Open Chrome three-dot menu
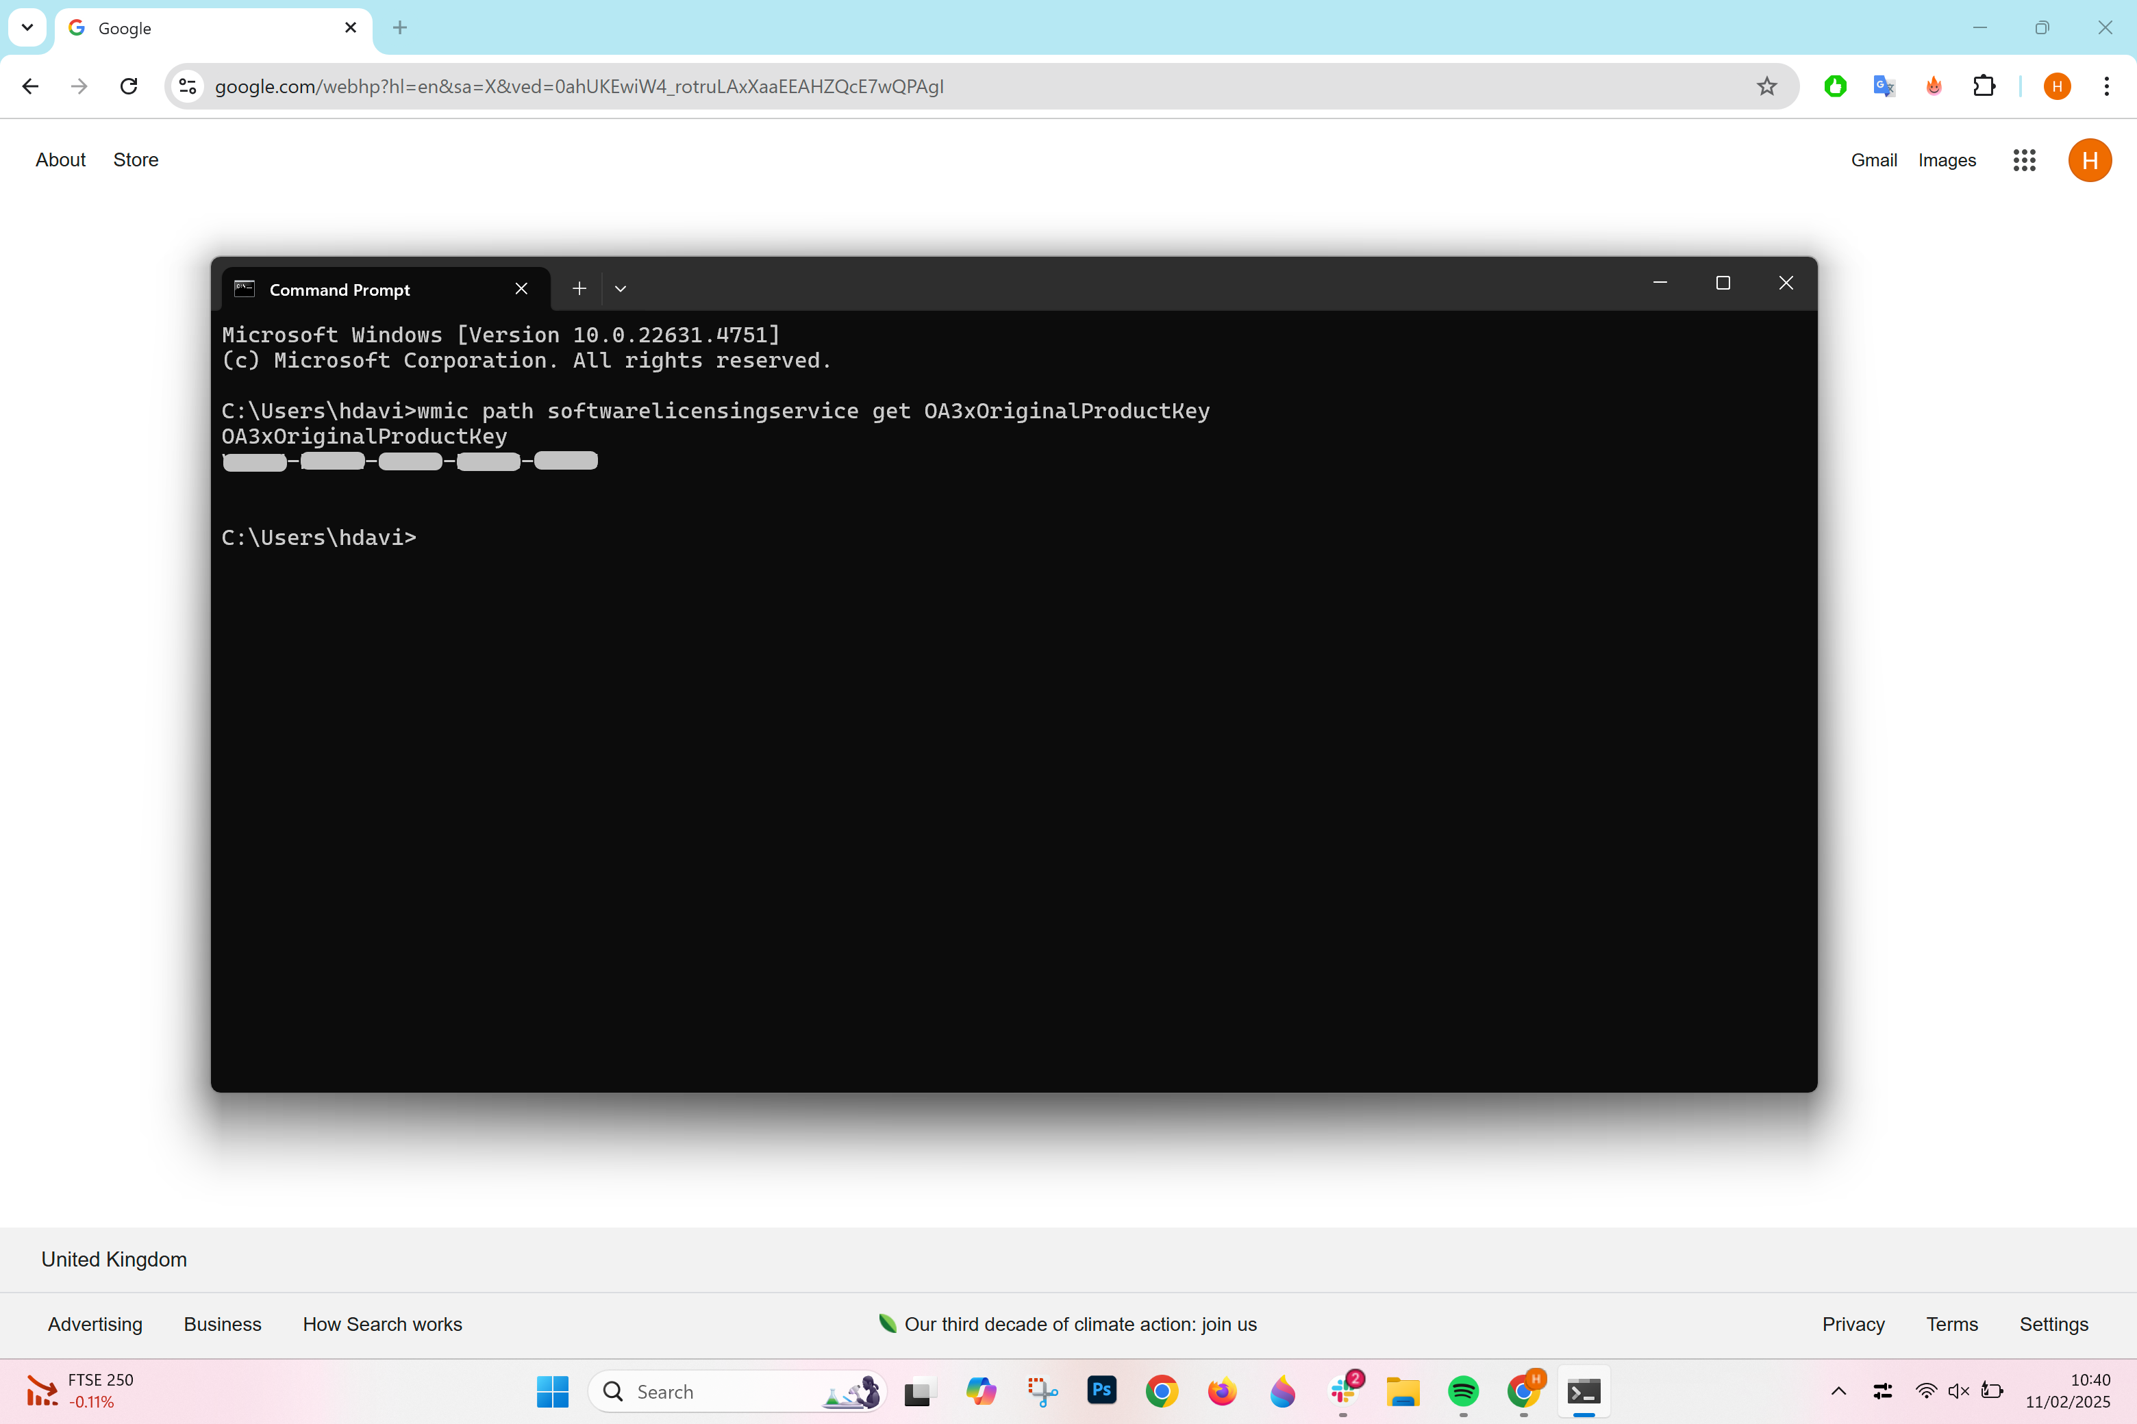This screenshot has height=1424, width=2137. pos(2106,86)
